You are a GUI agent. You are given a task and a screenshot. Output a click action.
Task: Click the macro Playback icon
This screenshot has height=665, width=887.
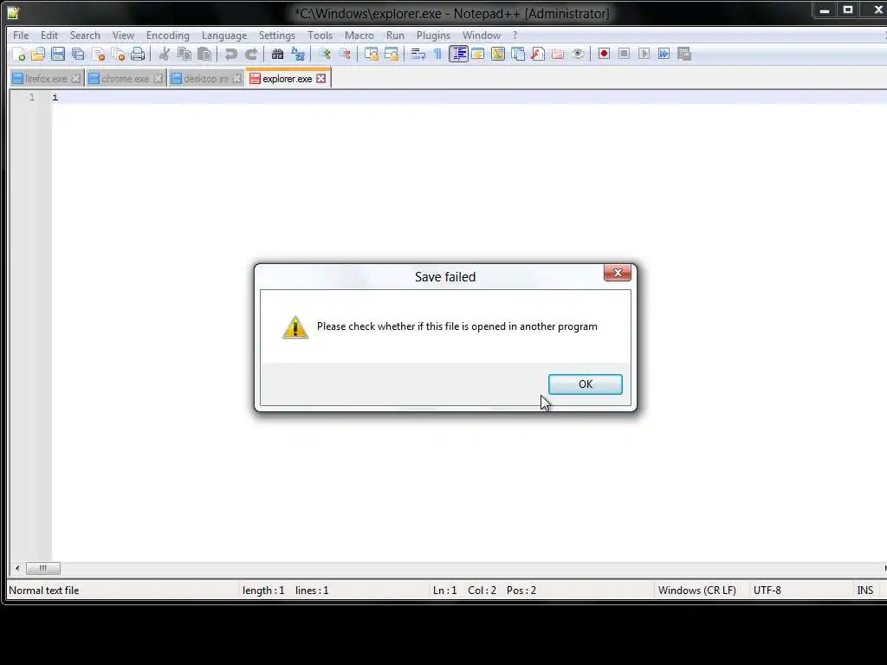[644, 54]
